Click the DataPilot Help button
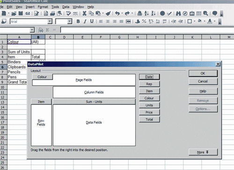Viewport: 234px width, 170px height. tap(203, 91)
